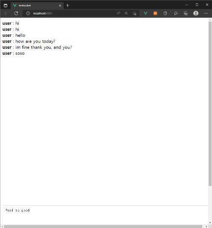The image size is (212, 228).
Task: Close the testsocket tab
Action: click(60, 6)
